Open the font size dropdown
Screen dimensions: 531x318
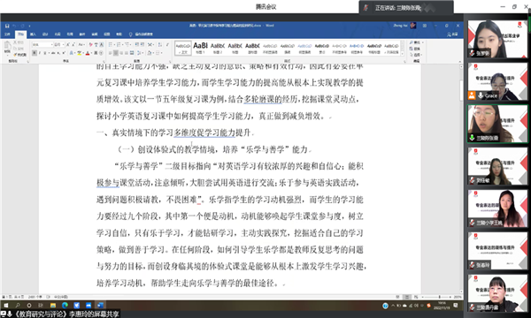click(x=59, y=44)
